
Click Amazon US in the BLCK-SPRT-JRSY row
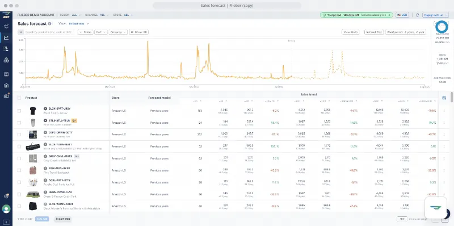pos(119,111)
